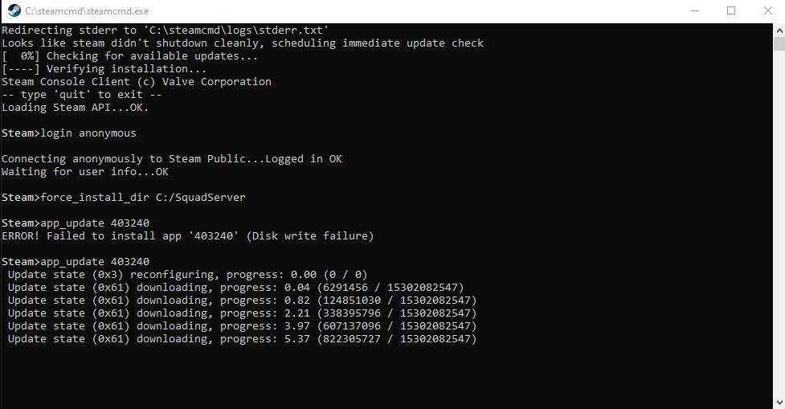Click the Steam icon in the title bar
785x409 pixels.
coord(12,10)
